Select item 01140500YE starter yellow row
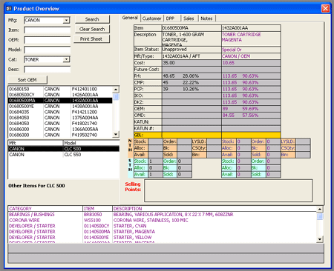This screenshot has width=334, height=271. pyautogui.click(x=163, y=237)
